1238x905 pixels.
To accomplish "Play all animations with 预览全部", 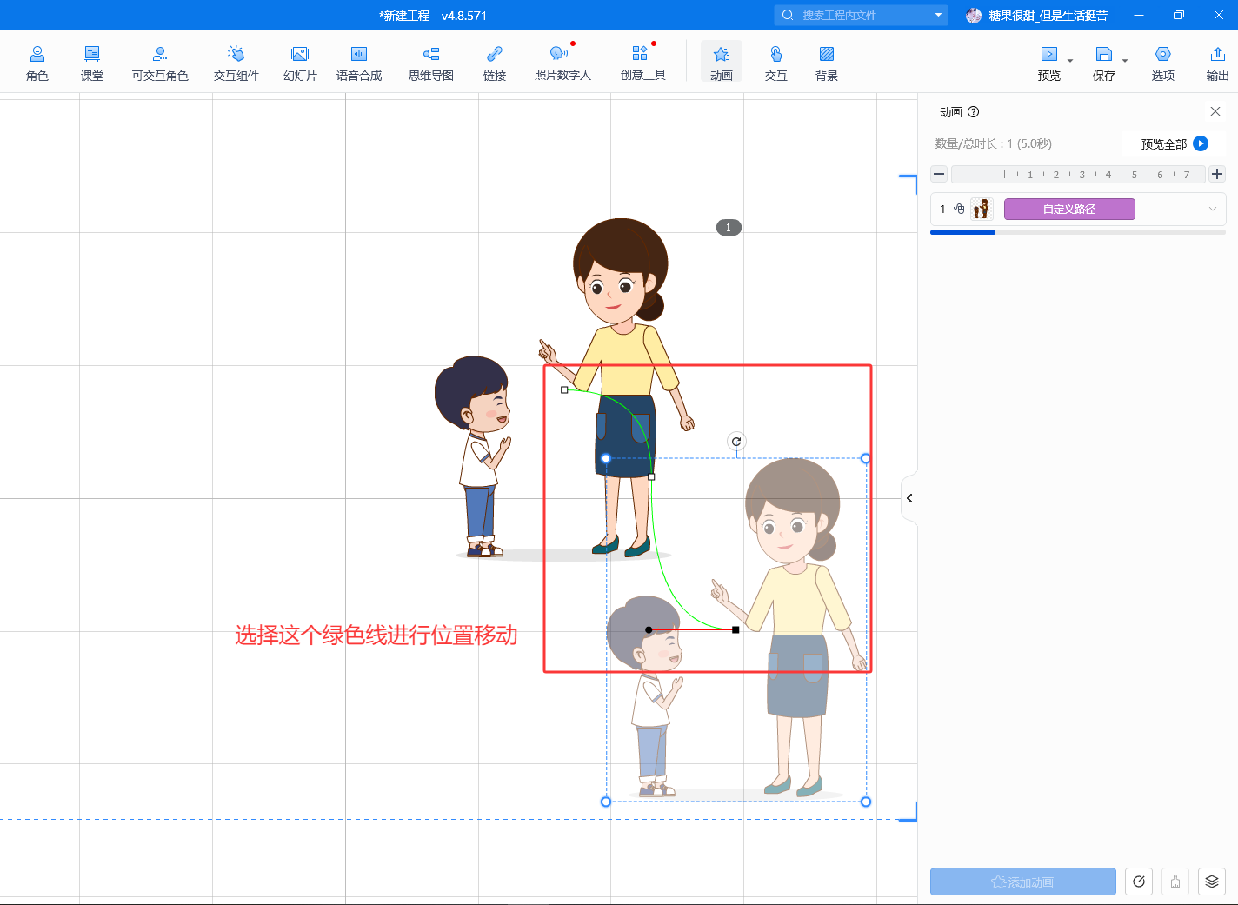I will click(1174, 144).
